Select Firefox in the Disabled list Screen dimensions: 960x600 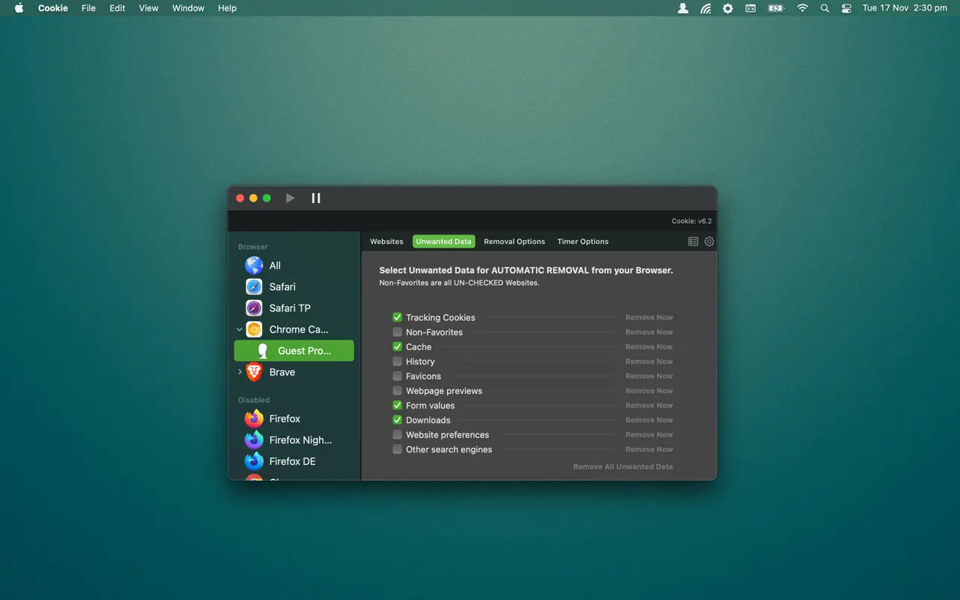pyautogui.click(x=284, y=419)
